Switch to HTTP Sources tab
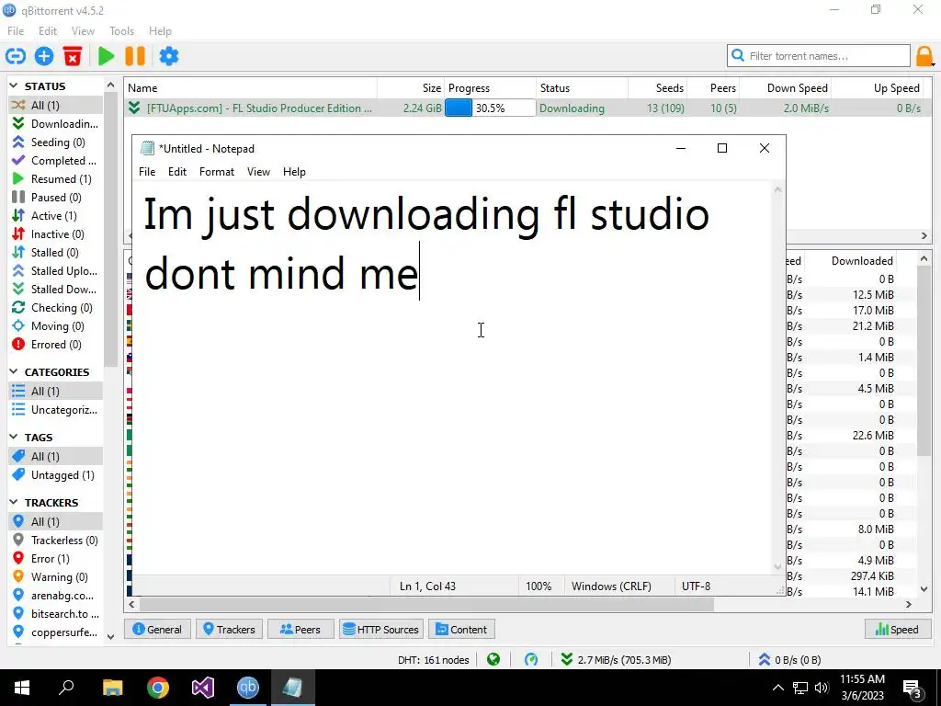The height and width of the screenshot is (706, 941). coord(380,629)
